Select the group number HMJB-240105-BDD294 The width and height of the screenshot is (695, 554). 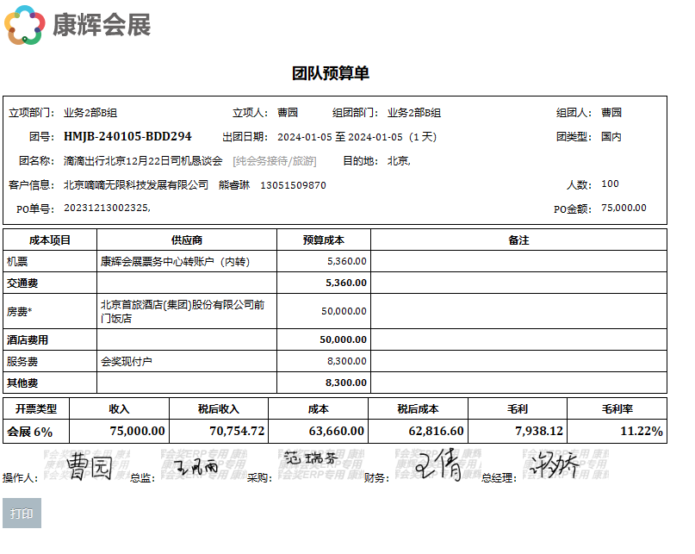click(127, 136)
